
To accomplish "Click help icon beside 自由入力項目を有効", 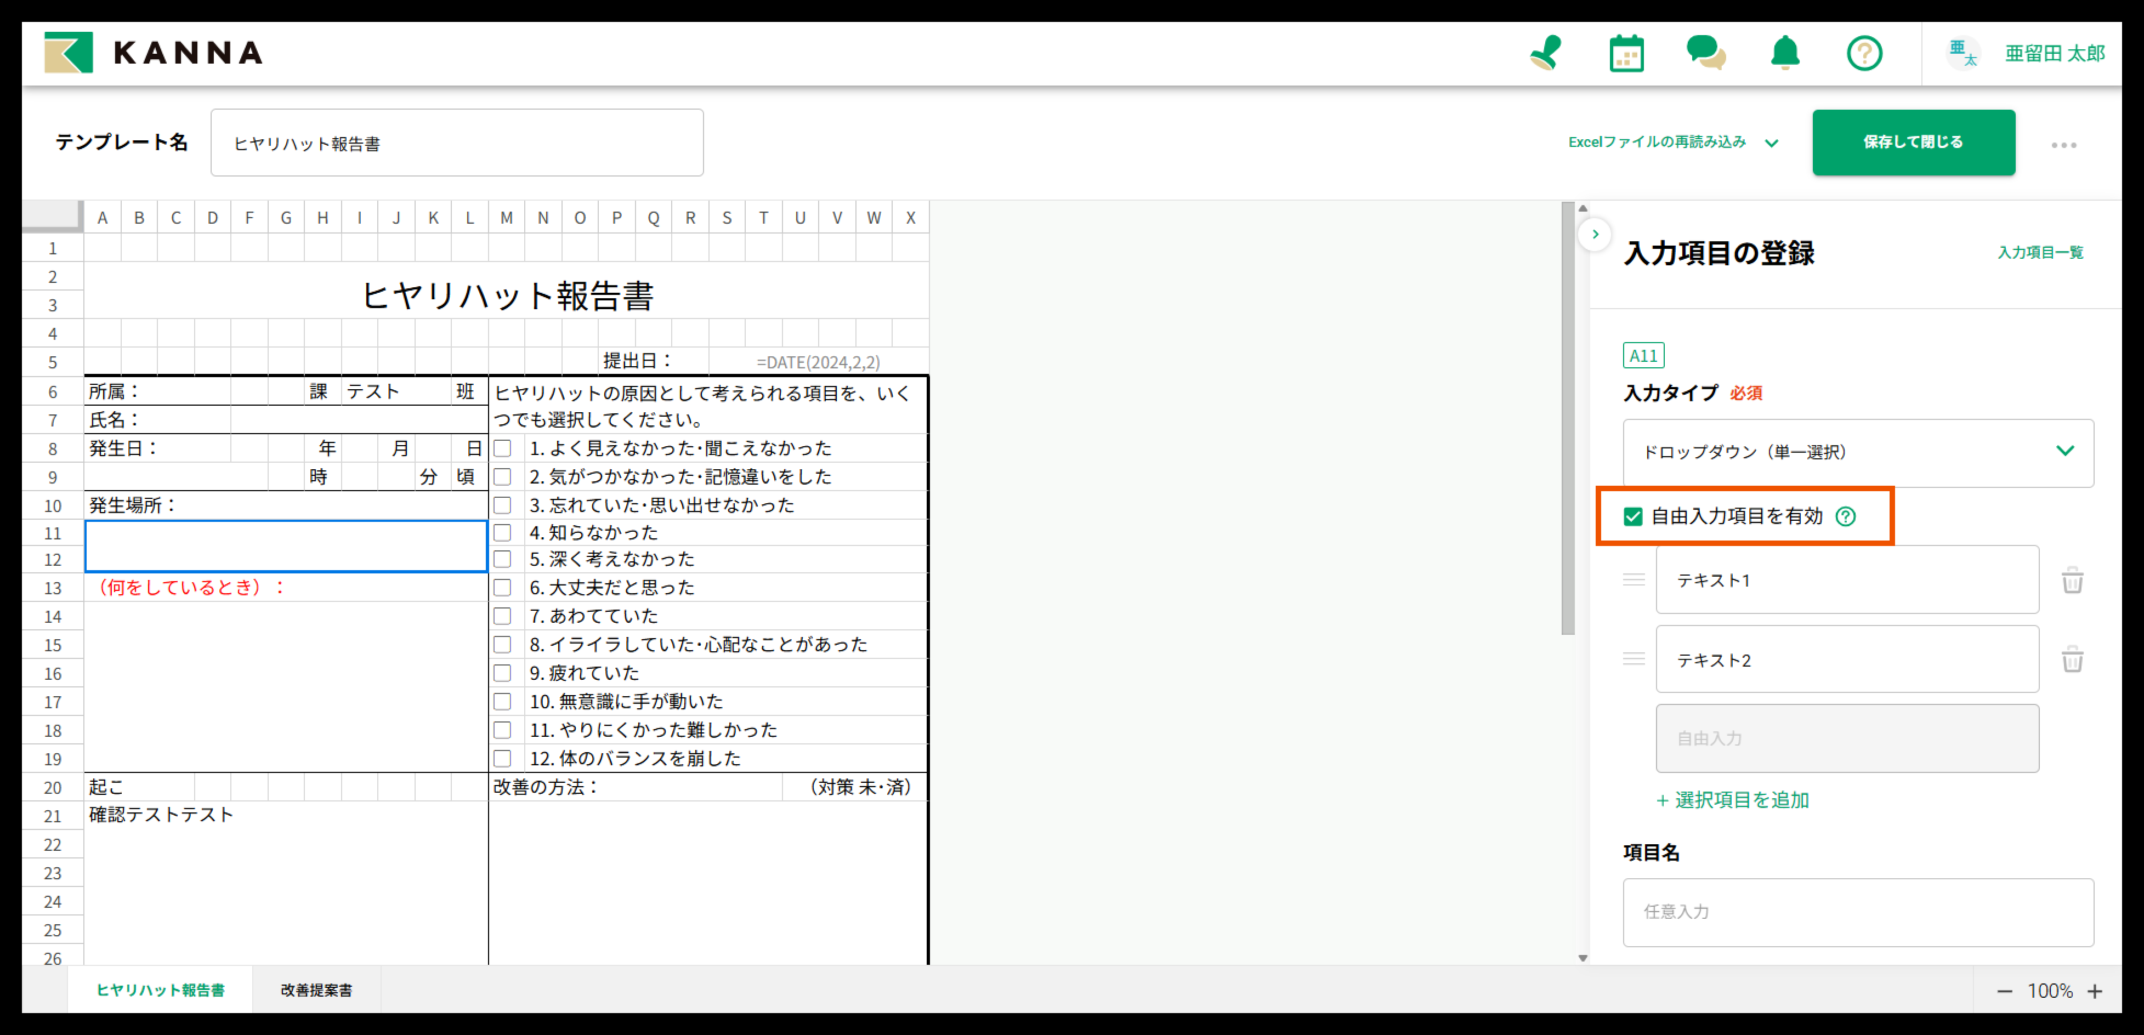I will click(1845, 516).
